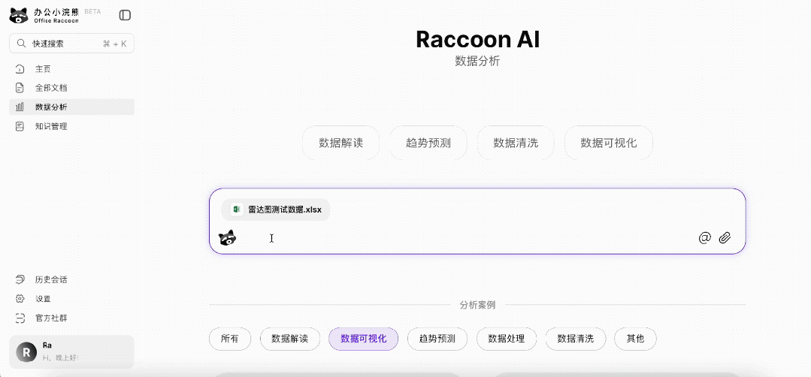Click the Office Raccoon logo icon
The image size is (811, 377).
tap(19, 16)
